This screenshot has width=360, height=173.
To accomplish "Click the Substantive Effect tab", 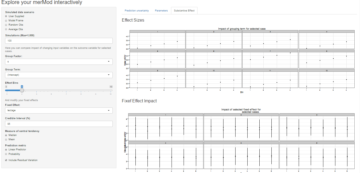I will 184,11.
